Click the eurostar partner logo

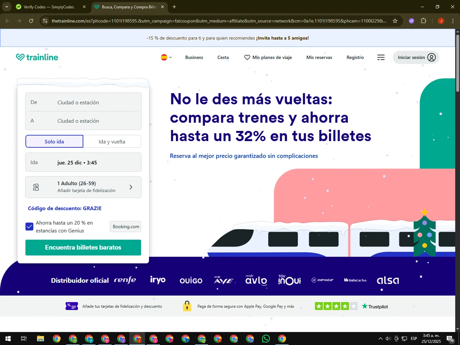coord(323,280)
